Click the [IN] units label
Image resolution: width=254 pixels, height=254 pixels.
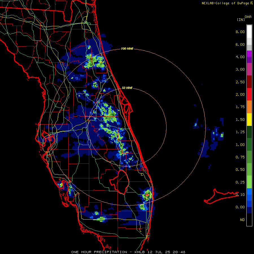(x=241, y=19)
